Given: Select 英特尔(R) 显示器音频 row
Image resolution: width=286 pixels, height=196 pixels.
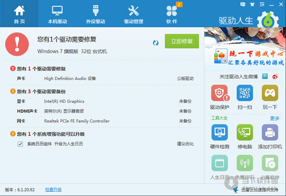Looking at the screenshot, I should (105, 111).
